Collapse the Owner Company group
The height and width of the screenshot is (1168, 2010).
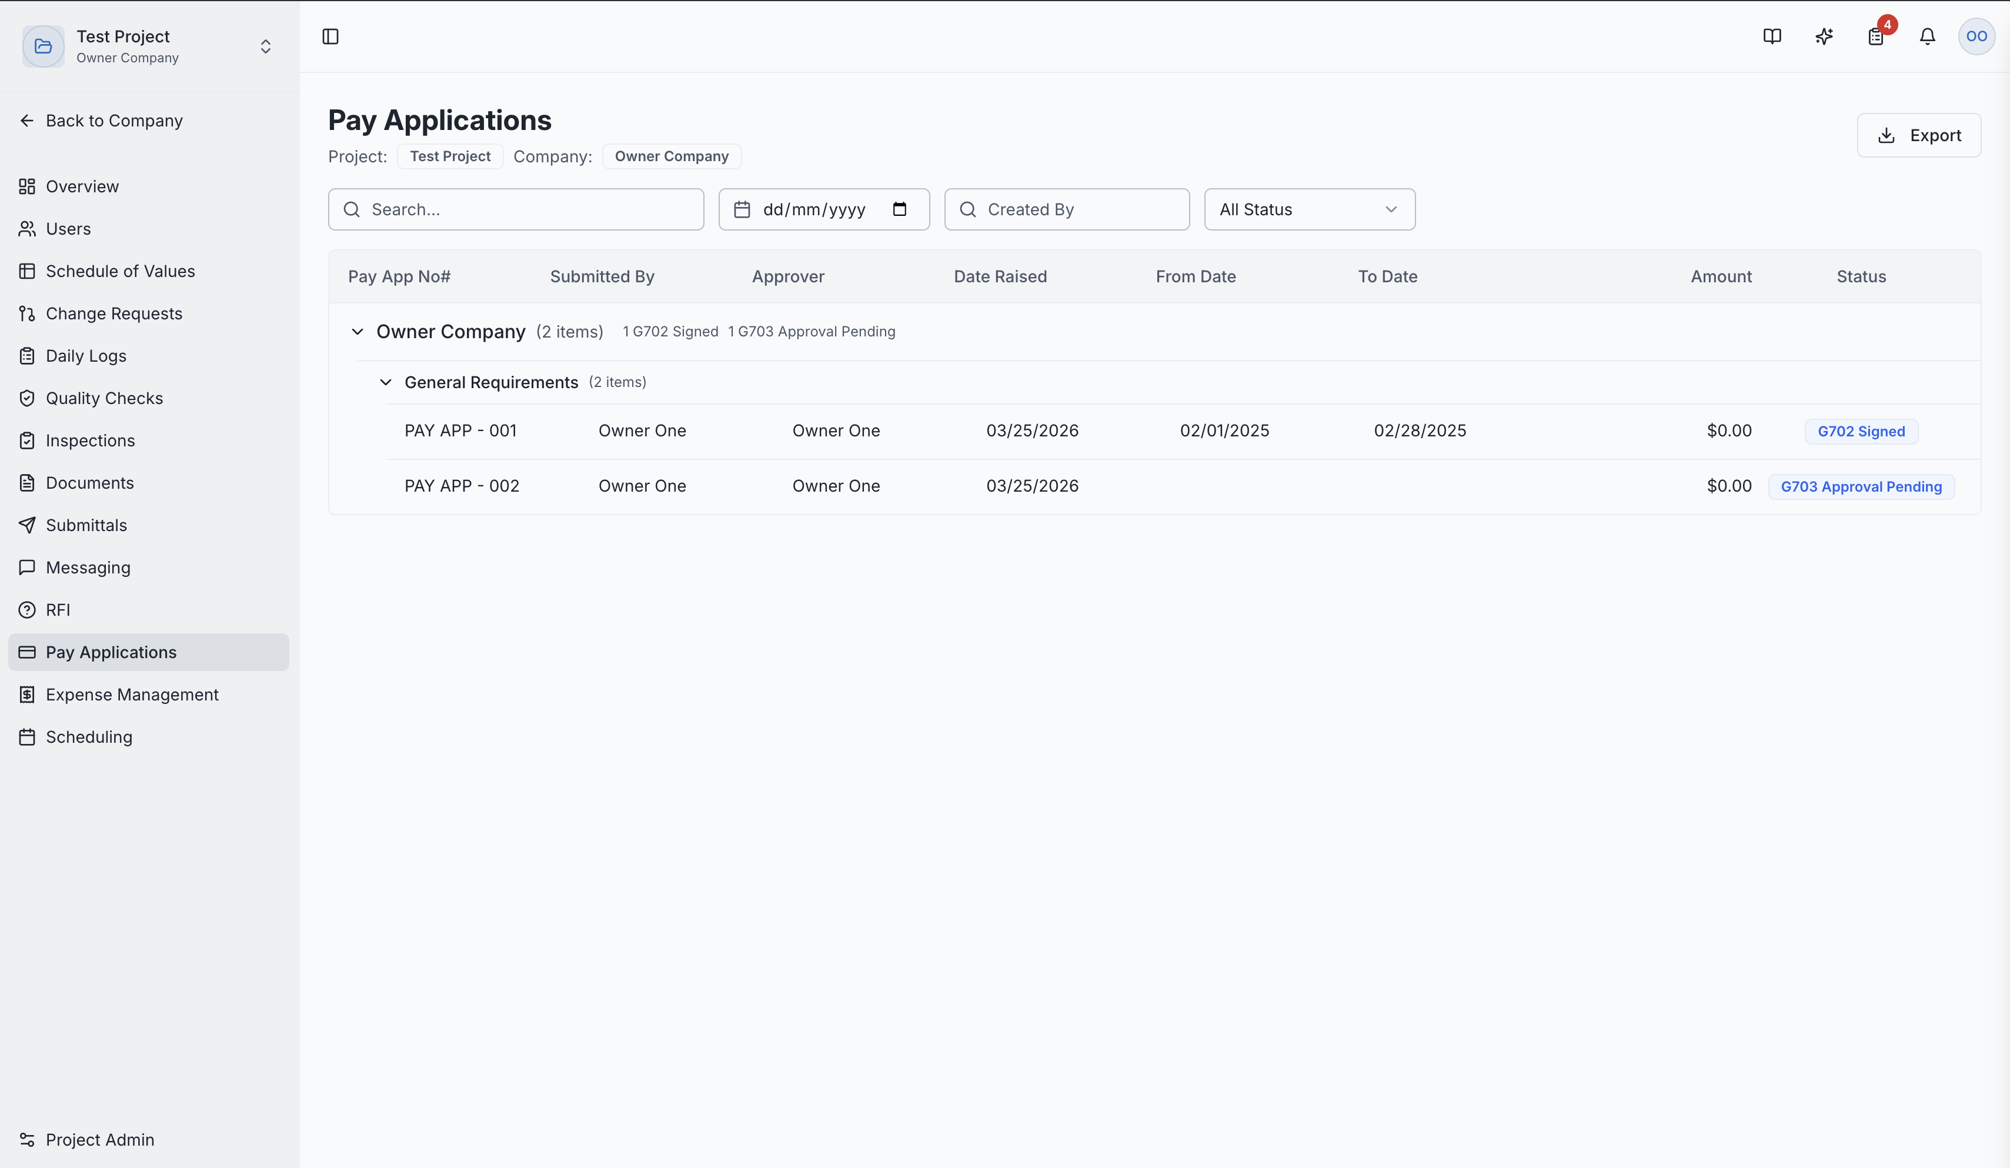pyautogui.click(x=358, y=331)
